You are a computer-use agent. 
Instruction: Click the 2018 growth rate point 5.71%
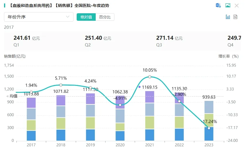[61, 85]
